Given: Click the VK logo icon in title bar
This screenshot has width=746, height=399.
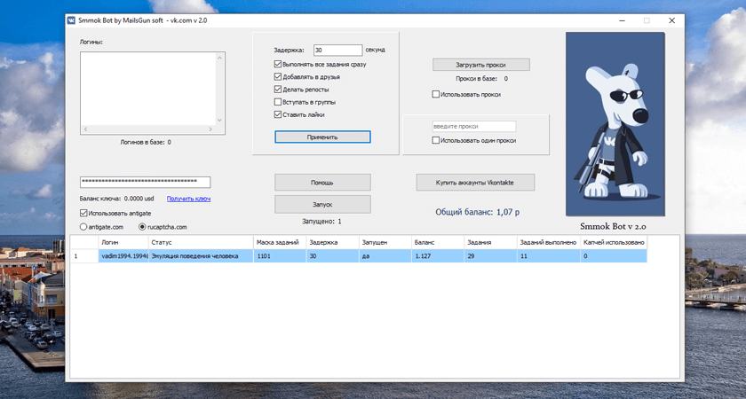Looking at the screenshot, I should coord(71,20).
